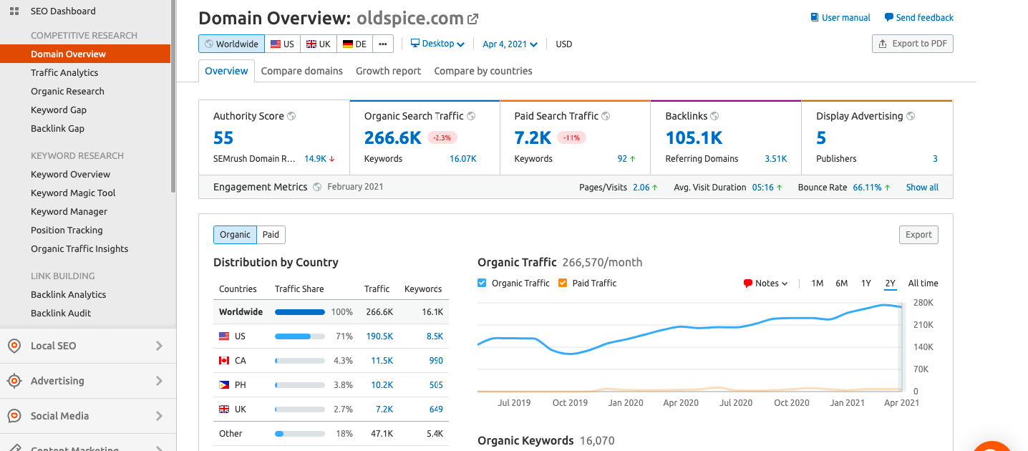Set chart range to 1M

(817, 283)
